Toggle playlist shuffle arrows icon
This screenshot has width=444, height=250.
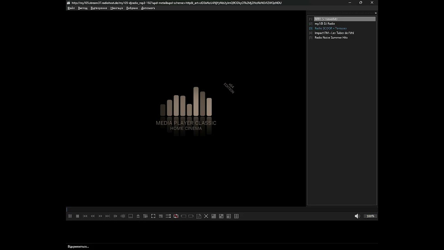[x=168, y=216]
